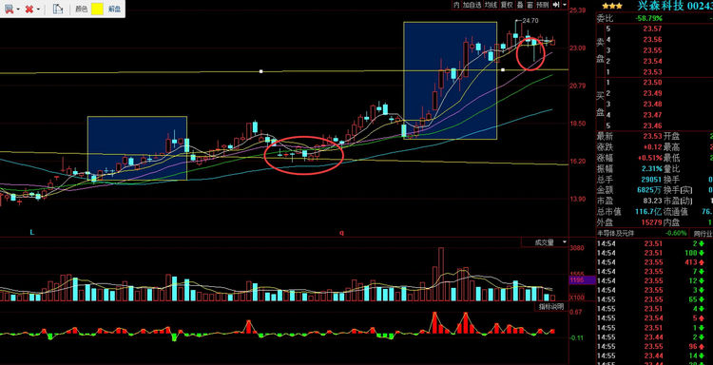This screenshot has height=365, width=713.
Task: Click the 窗 window layout icon
Action: pyautogui.click(x=530, y=5)
